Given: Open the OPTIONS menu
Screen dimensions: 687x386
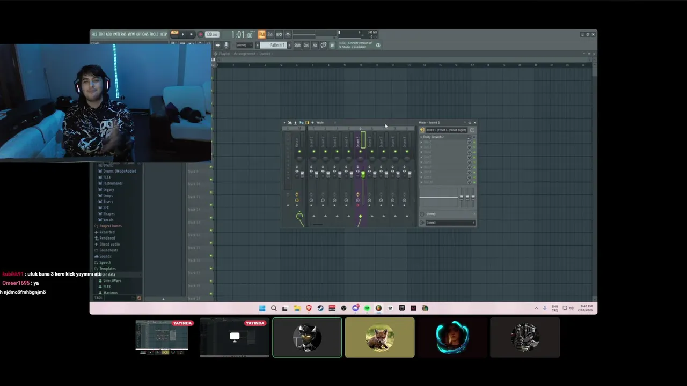Looking at the screenshot, I should [x=142, y=34].
